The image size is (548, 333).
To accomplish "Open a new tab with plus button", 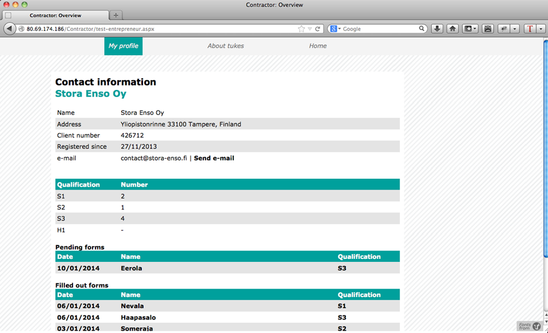I will coord(116,15).
